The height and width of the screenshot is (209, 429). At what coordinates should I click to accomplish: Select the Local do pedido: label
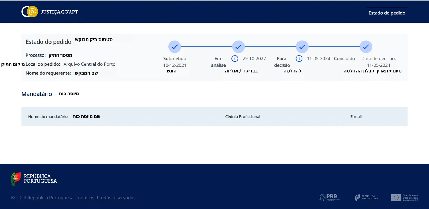pos(43,64)
